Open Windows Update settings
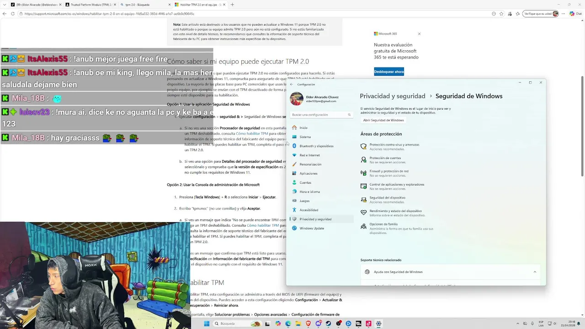 321,228
